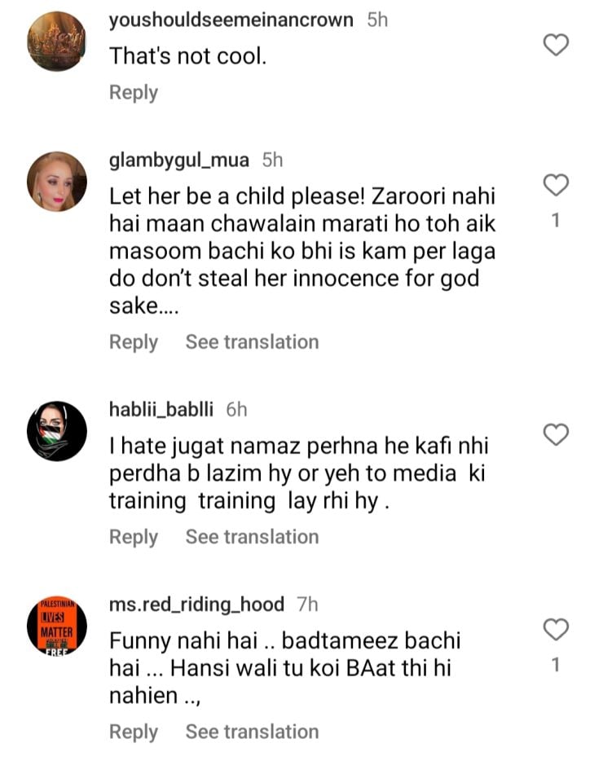Reply to ms.red_riding_hood's comment
Image resolution: width=603 pixels, height=774 pixels.
pos(133,732)
